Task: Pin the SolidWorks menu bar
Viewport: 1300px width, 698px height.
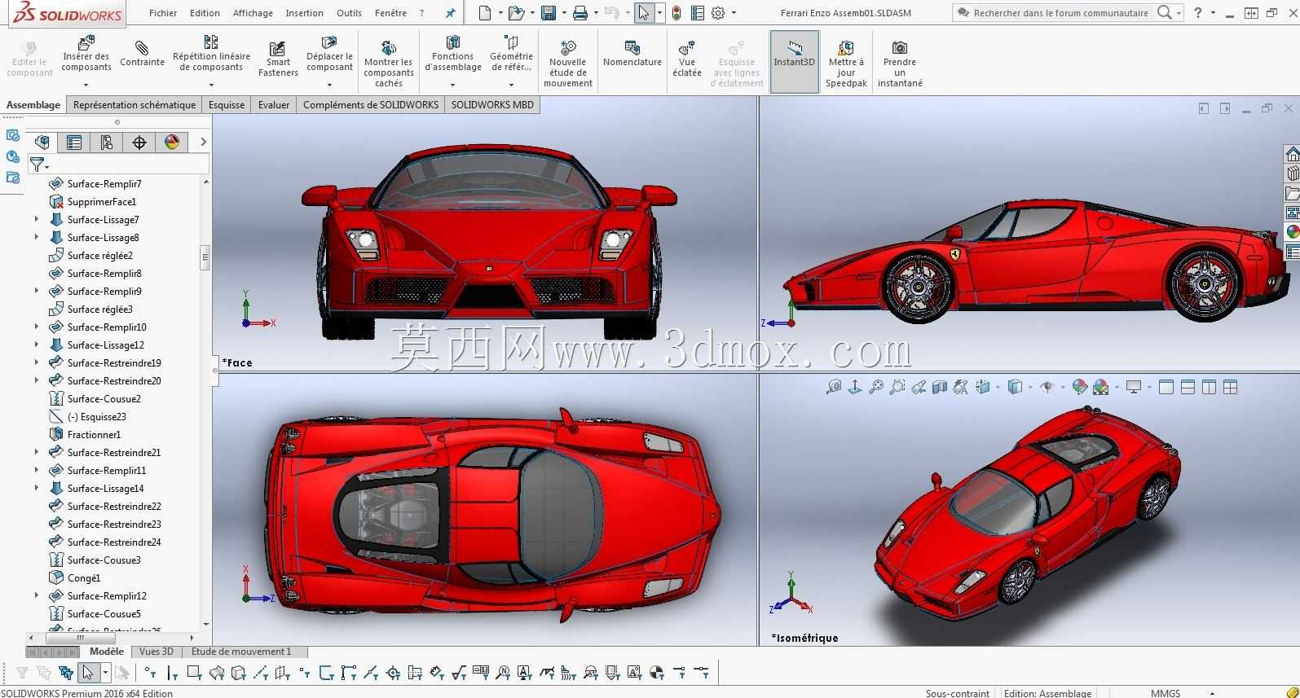Action: pyautogui.click(x=450, y=13)
